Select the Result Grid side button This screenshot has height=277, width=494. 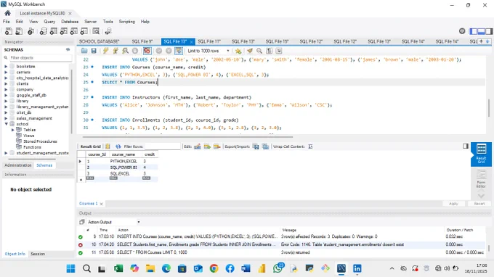(x=481, y=154)
